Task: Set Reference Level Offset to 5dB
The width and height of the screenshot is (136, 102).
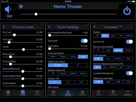Action: pos(108,82)
